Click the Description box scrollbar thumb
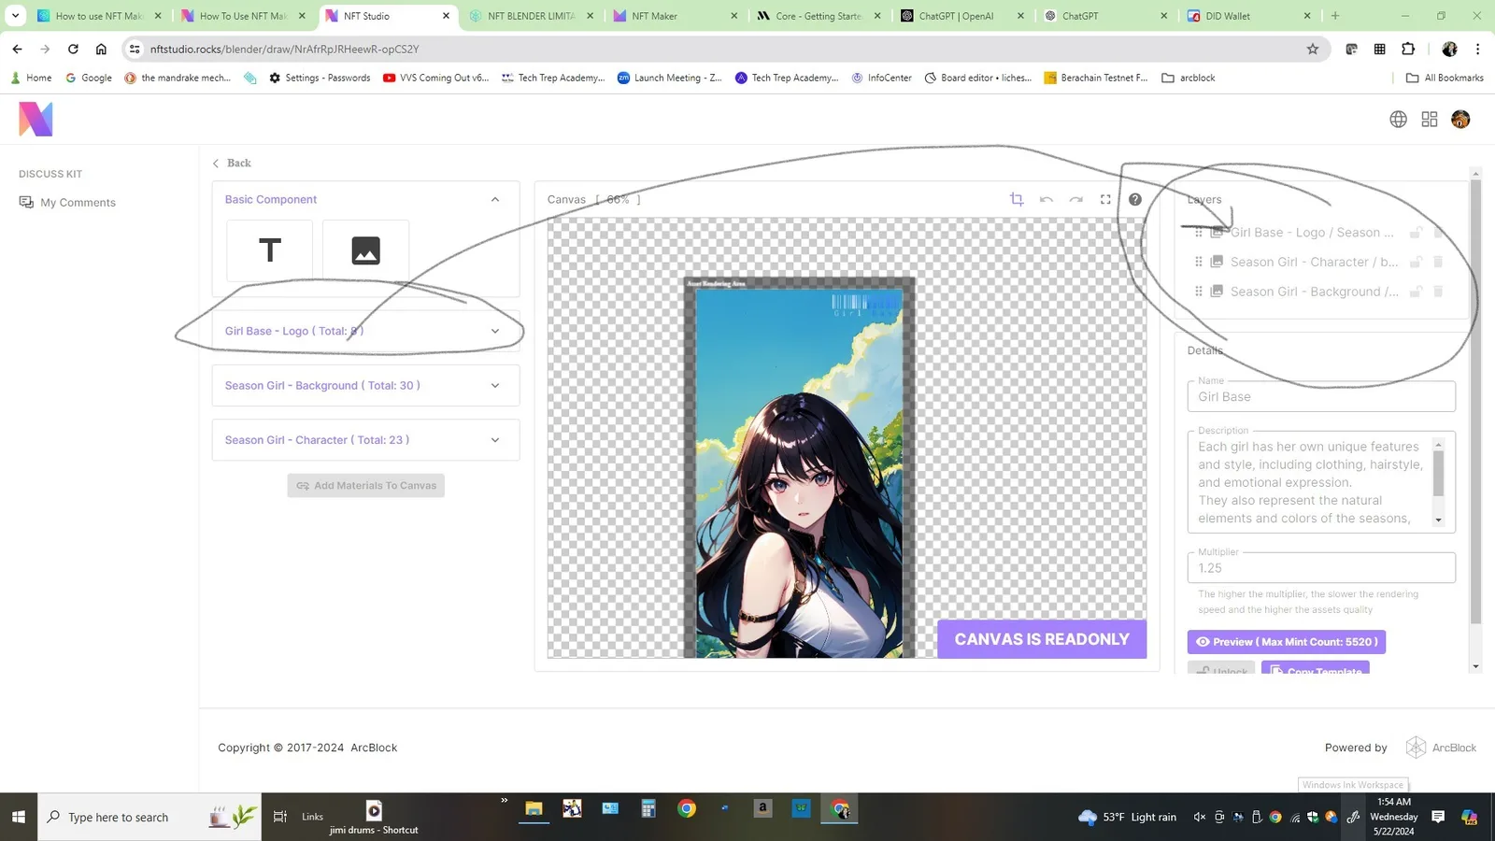The width and height of the screenshot is (1495, 841). tap(1438, 474)
